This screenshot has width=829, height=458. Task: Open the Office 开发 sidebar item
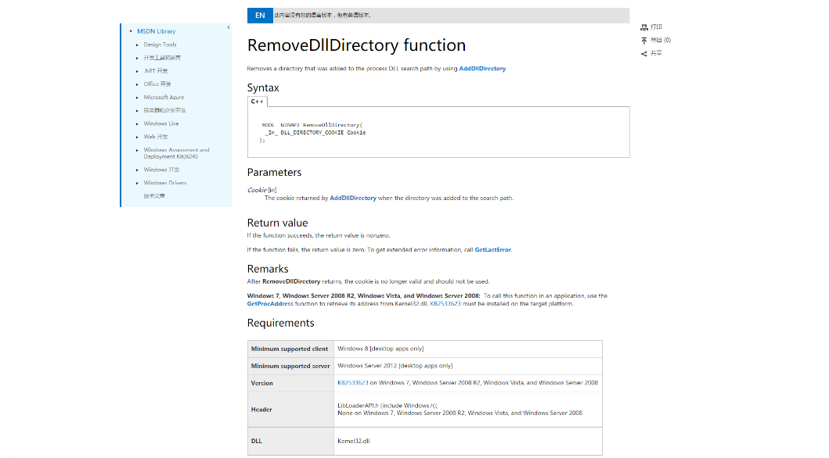point(157,84)
